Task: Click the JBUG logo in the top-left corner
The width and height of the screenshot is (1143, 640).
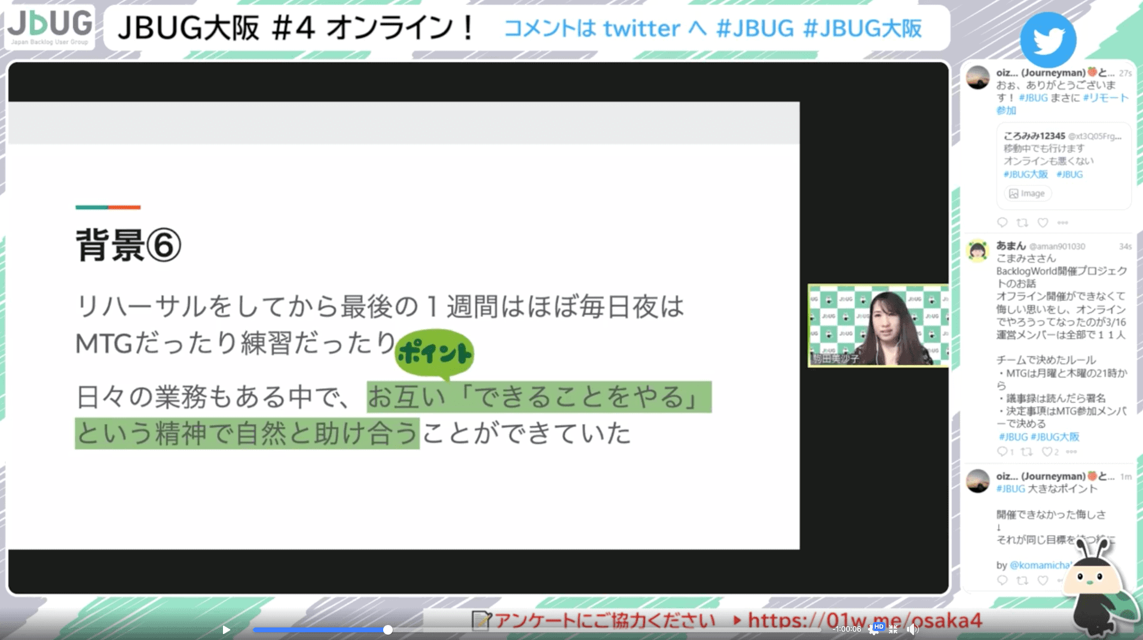Action: point(50,26)
